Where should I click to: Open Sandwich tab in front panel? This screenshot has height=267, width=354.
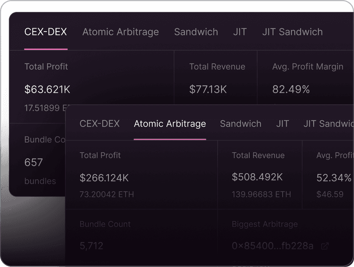click(x=241, y=124)
